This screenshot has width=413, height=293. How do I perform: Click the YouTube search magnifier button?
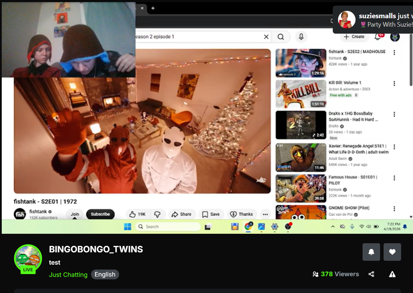(281, 37)
